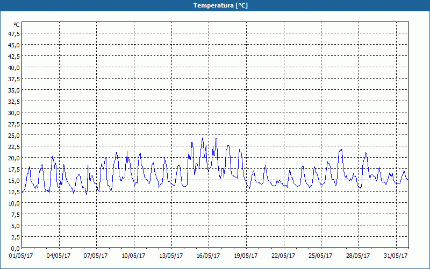Select the 27,5 y-axis label
The width and height of the screenshot is (430, 269).
coord(15,124)
